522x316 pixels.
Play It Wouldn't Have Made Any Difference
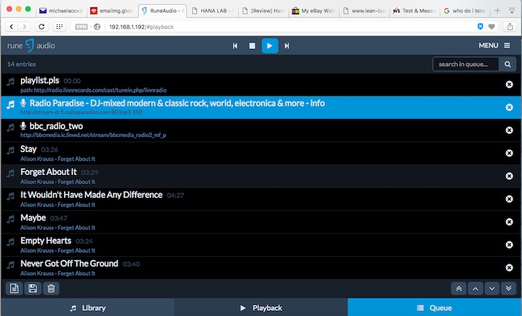point(261,199)
